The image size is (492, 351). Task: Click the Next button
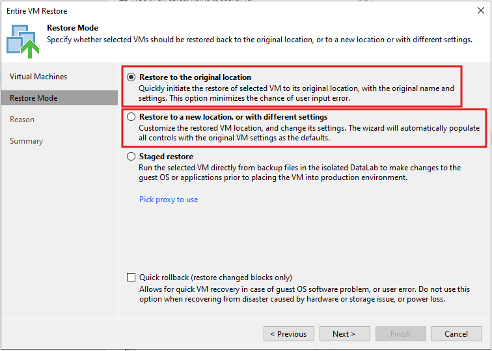[x=344, y=333]
